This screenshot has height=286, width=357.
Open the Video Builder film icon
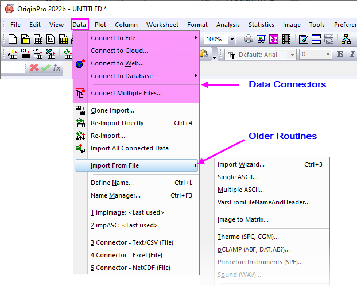click(286, 39)
